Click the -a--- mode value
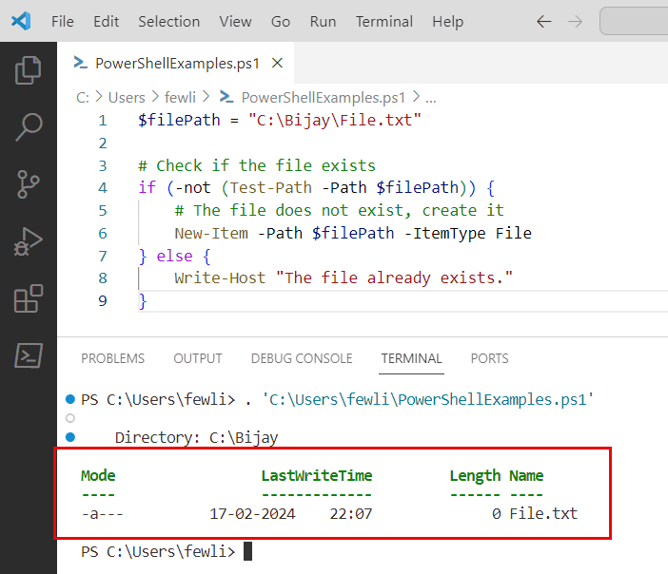668x574 pixels. pyautogui.click(x=102, y=514)
